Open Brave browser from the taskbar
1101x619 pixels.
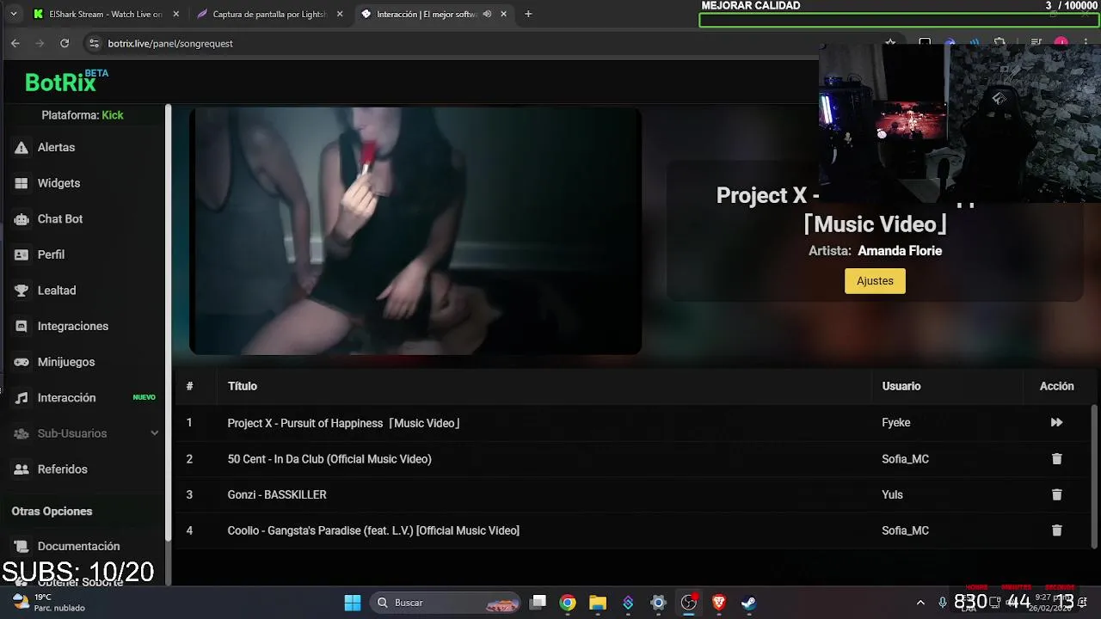(718, 603)
